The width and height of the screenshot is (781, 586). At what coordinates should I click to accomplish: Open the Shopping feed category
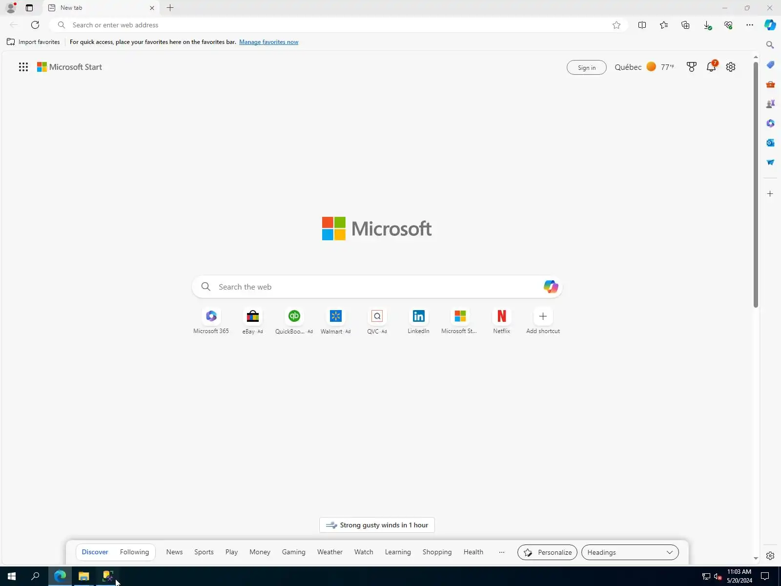[x=437, y=552]
